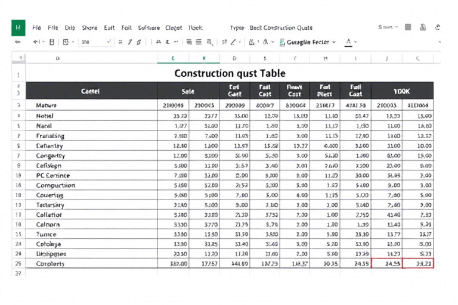Select the red-outlined total cell 34.55
This screenshot has height=305, width=458.
pos(386,263)
